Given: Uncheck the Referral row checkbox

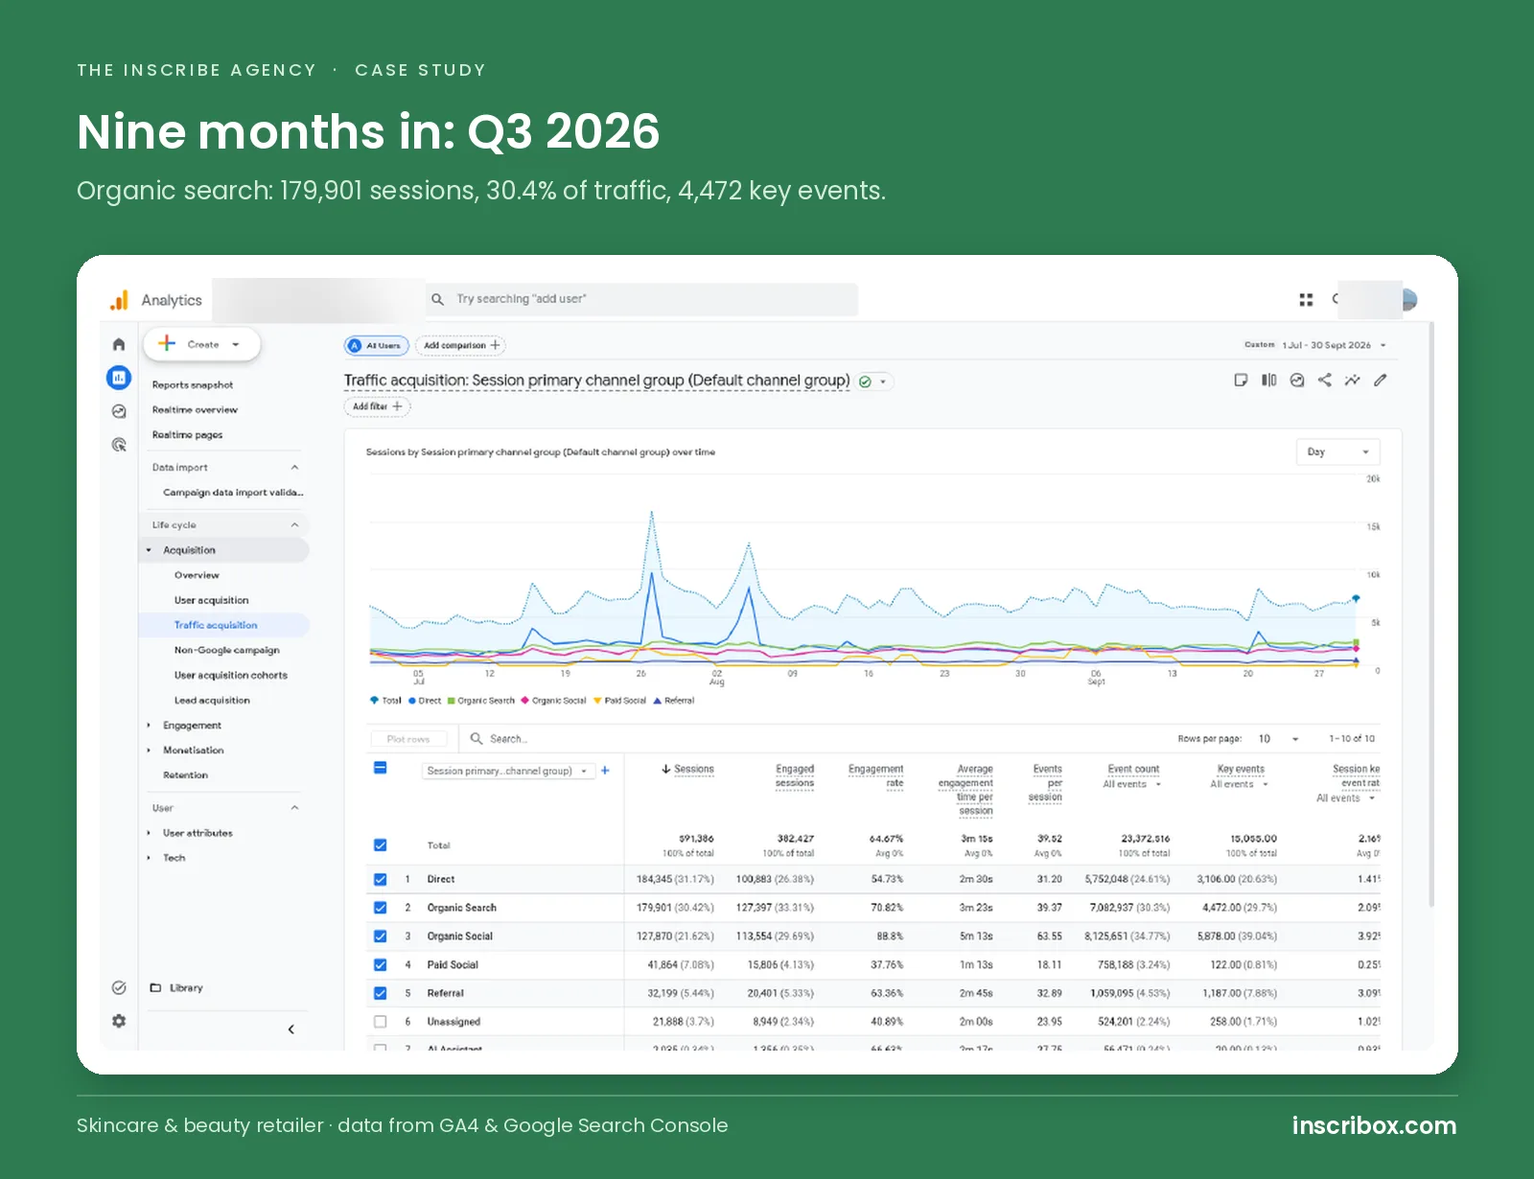Looking at the screenshot, I should click(x=380, y=994).
